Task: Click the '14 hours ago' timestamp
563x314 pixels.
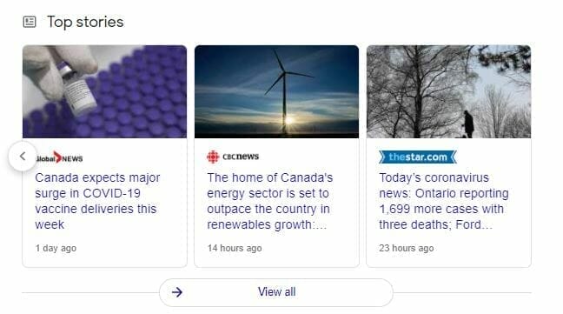Action: (235, 248)
